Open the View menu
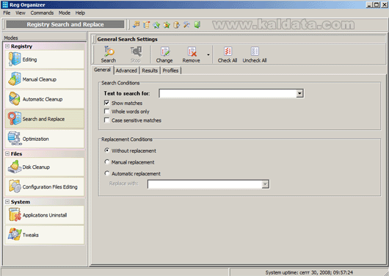 [x=21, y=13]
